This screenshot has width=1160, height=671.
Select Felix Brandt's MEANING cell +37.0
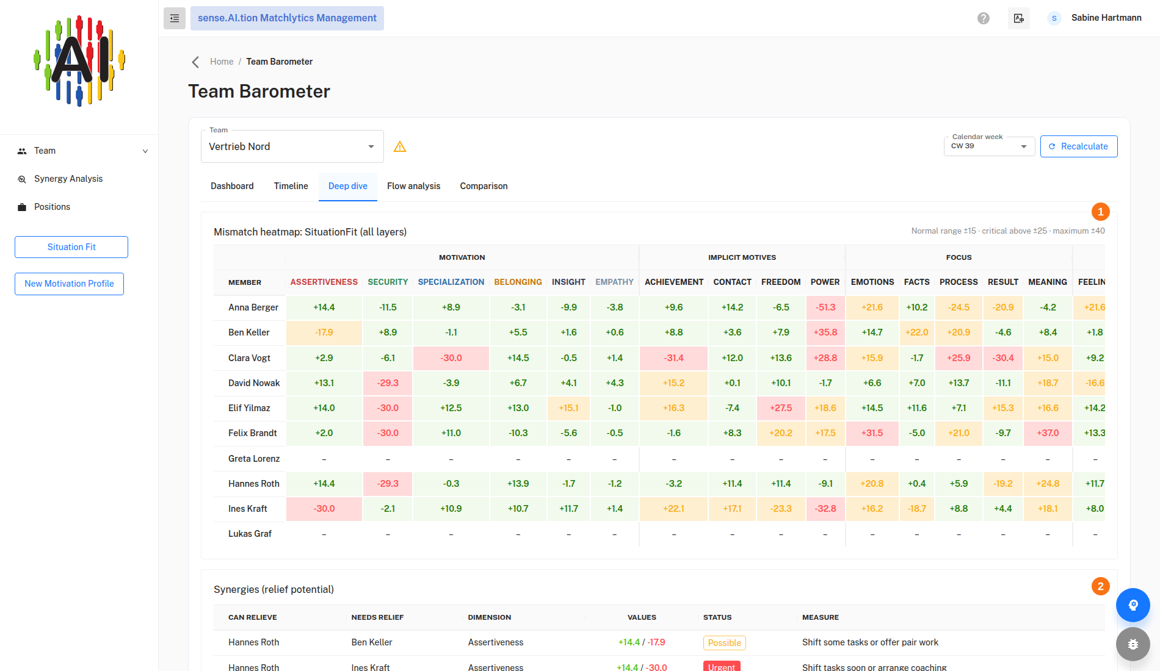(x=1048, y=433)
